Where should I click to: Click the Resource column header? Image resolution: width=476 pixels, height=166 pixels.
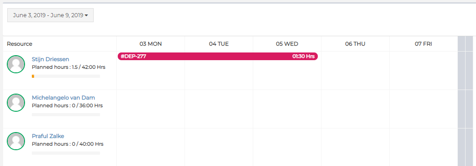[20, 44]
